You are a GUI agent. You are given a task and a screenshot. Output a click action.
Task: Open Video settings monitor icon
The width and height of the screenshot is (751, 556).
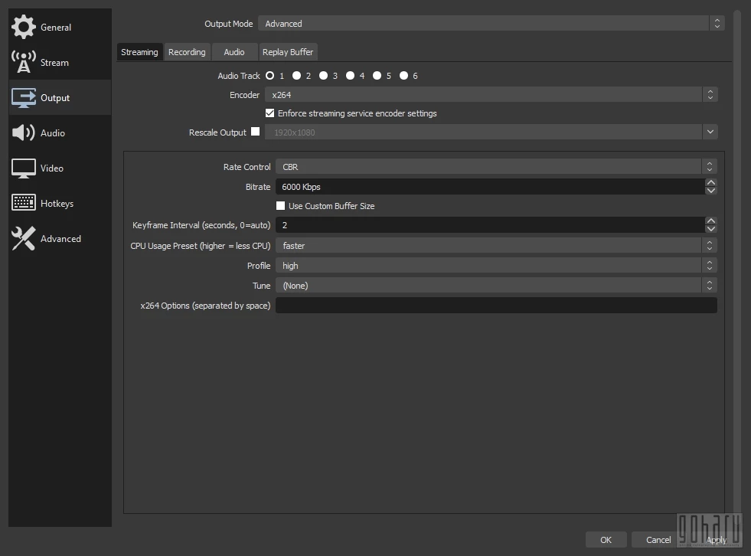[x=24, y=168]
